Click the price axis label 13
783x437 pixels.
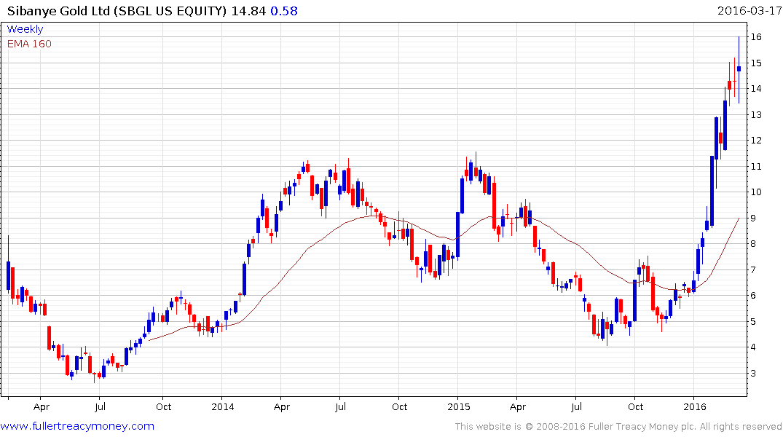click(756, 115)
